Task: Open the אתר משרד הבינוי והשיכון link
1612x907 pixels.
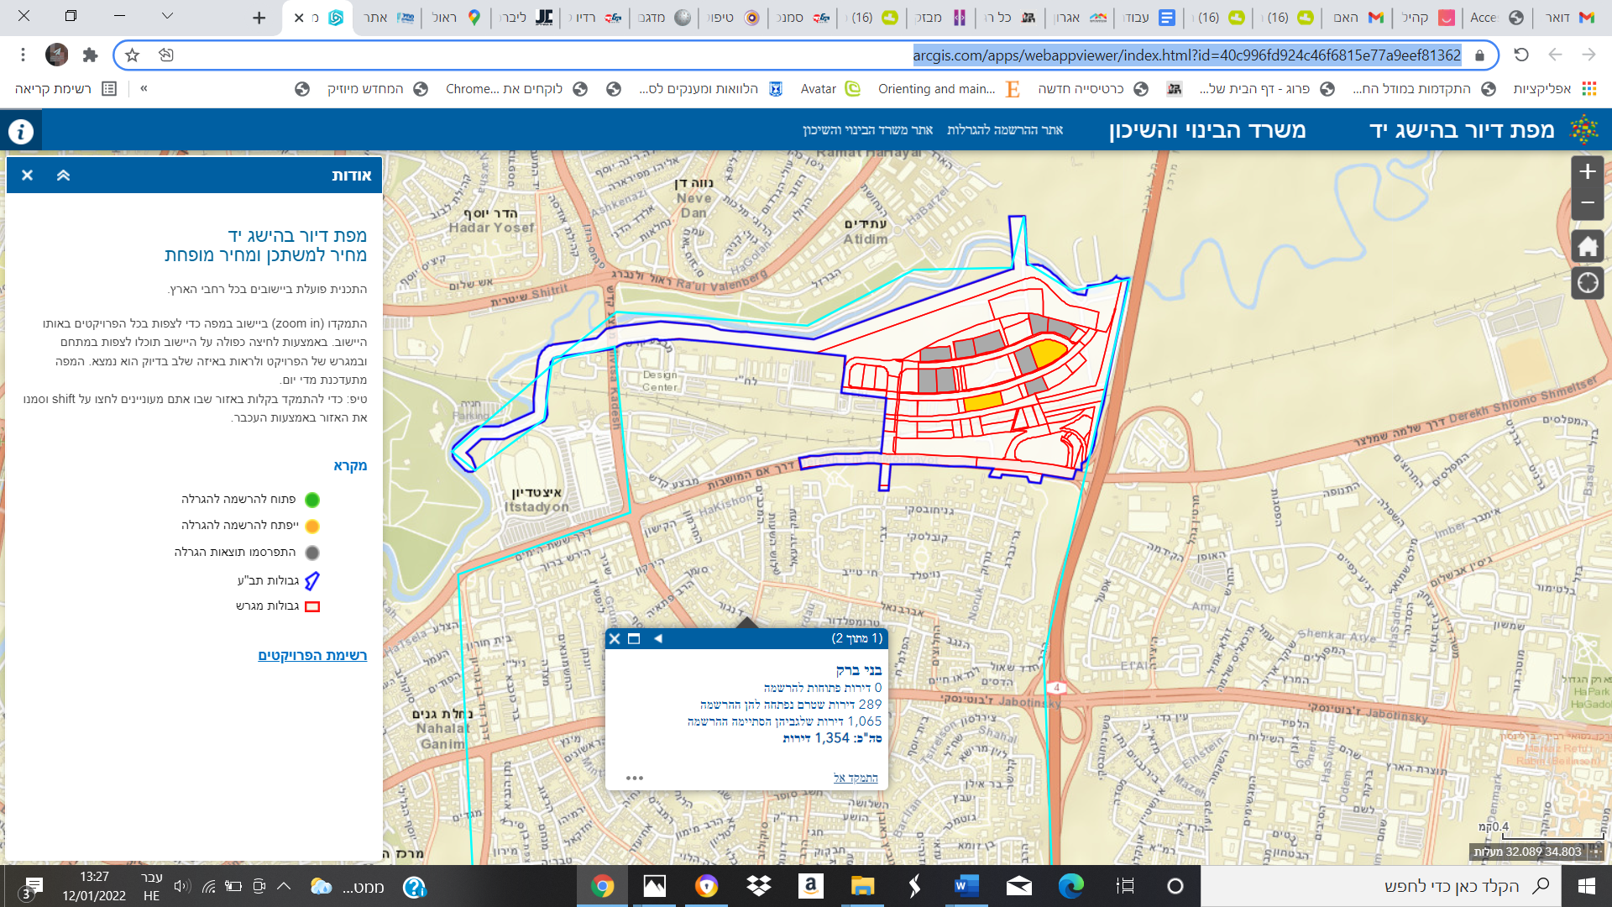Action: click(867, 130)
